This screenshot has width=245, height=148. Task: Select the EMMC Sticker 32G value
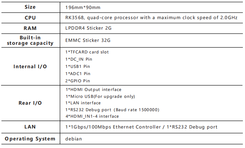[x=88, y=40]
